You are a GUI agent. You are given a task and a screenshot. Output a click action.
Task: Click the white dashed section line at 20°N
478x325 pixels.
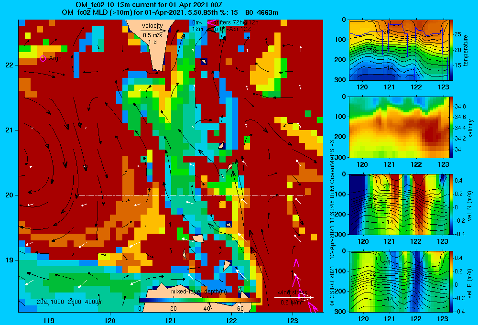192,195
